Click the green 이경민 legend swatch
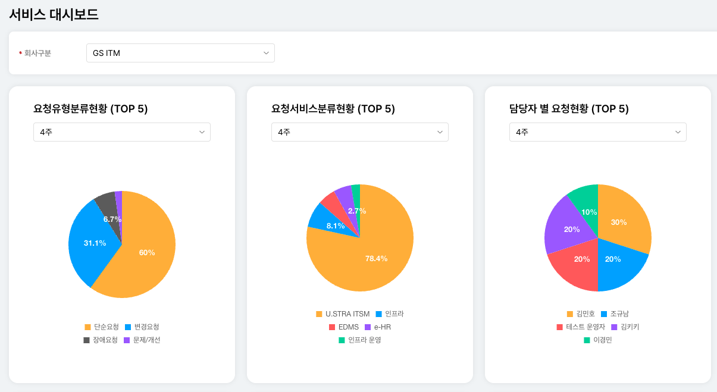 point(587,340)
